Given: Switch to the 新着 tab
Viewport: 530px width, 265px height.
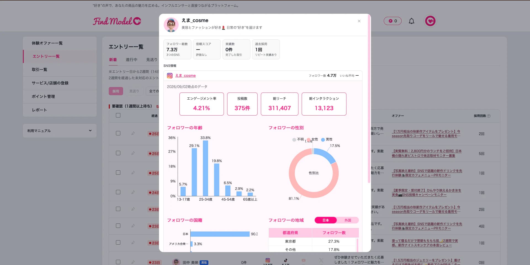Looking at the screenshot, I should click(x=113, y=60).
